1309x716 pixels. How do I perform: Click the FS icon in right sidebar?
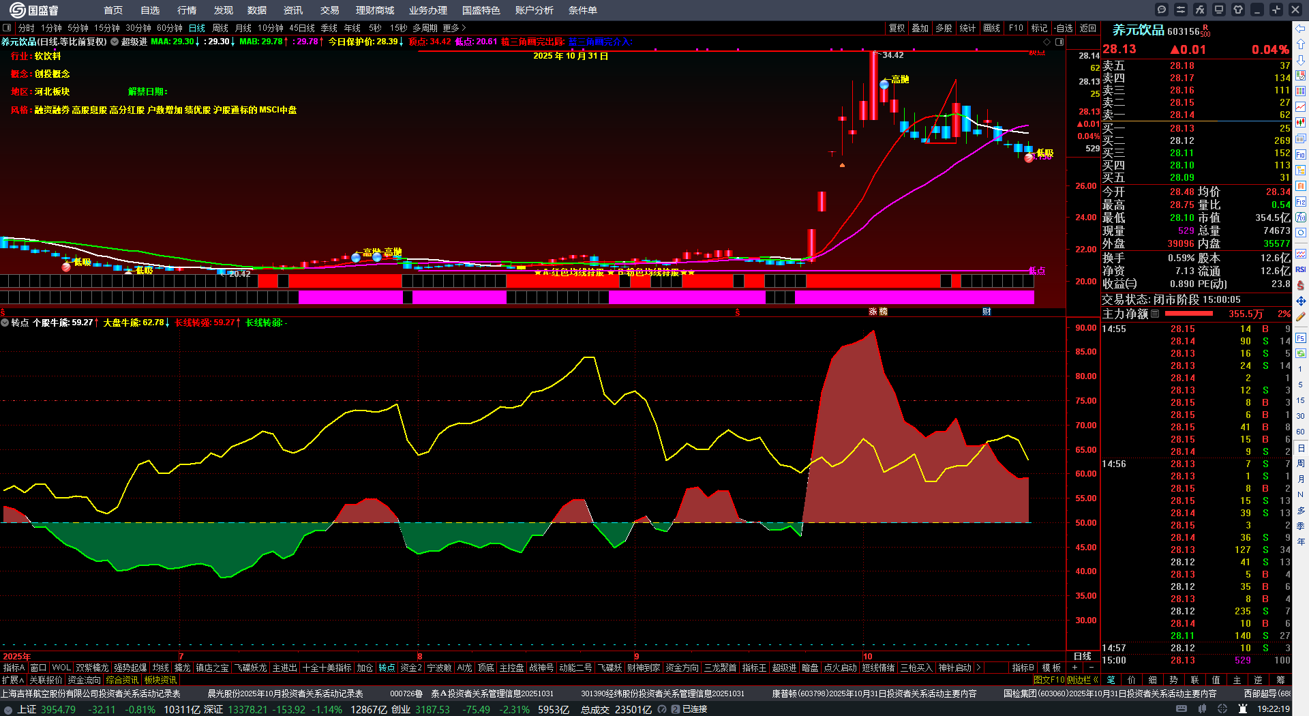1301,338
